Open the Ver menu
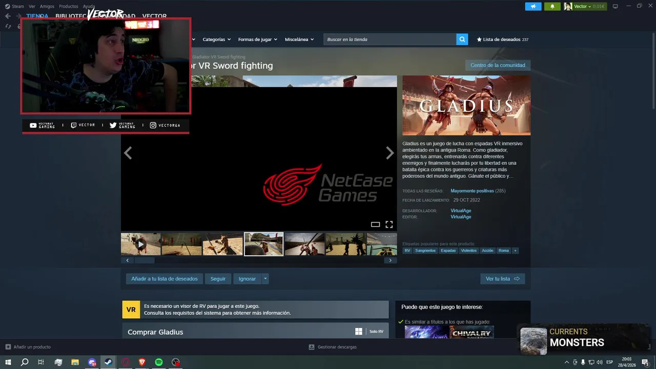This screenshot has height=369, width=656. tap(32, 6)
